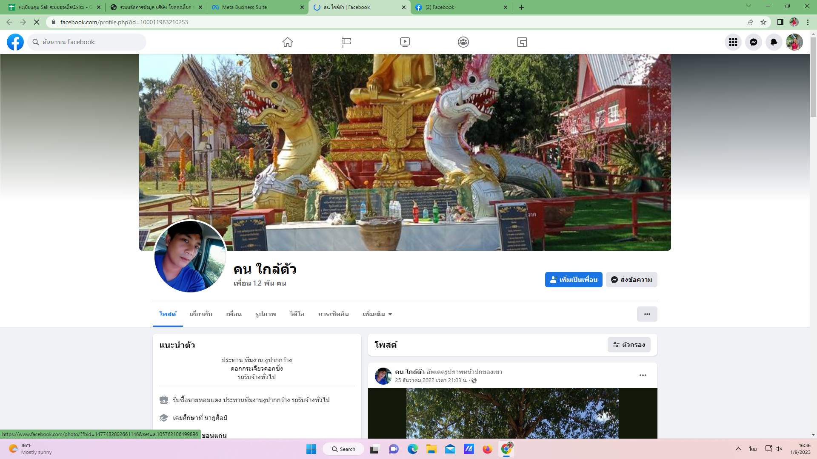Viewport: 817px width, 459px height.
Task: Click the ส่งข้อความ button
Action: tap(631, 280)
